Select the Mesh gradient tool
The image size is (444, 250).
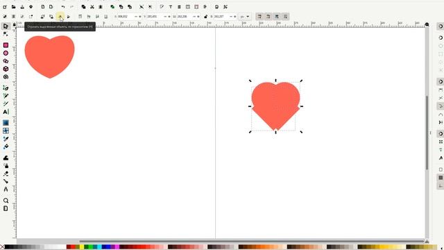pyautogui.click(x=6, y=131)
